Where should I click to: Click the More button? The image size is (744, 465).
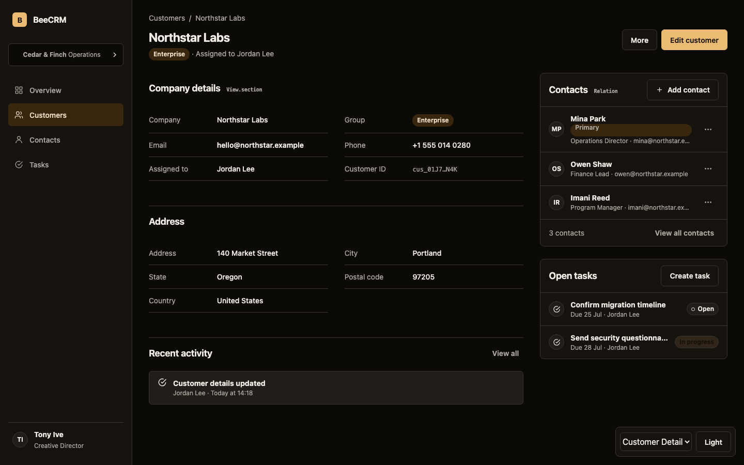pyautogui.click(x=640, y=40)
